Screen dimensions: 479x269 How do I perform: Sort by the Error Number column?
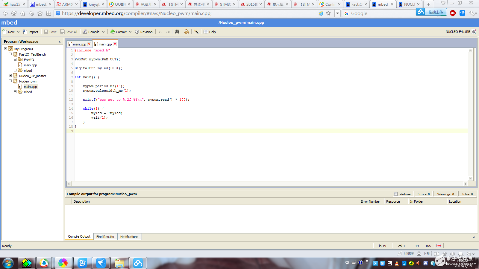point(371,201)
